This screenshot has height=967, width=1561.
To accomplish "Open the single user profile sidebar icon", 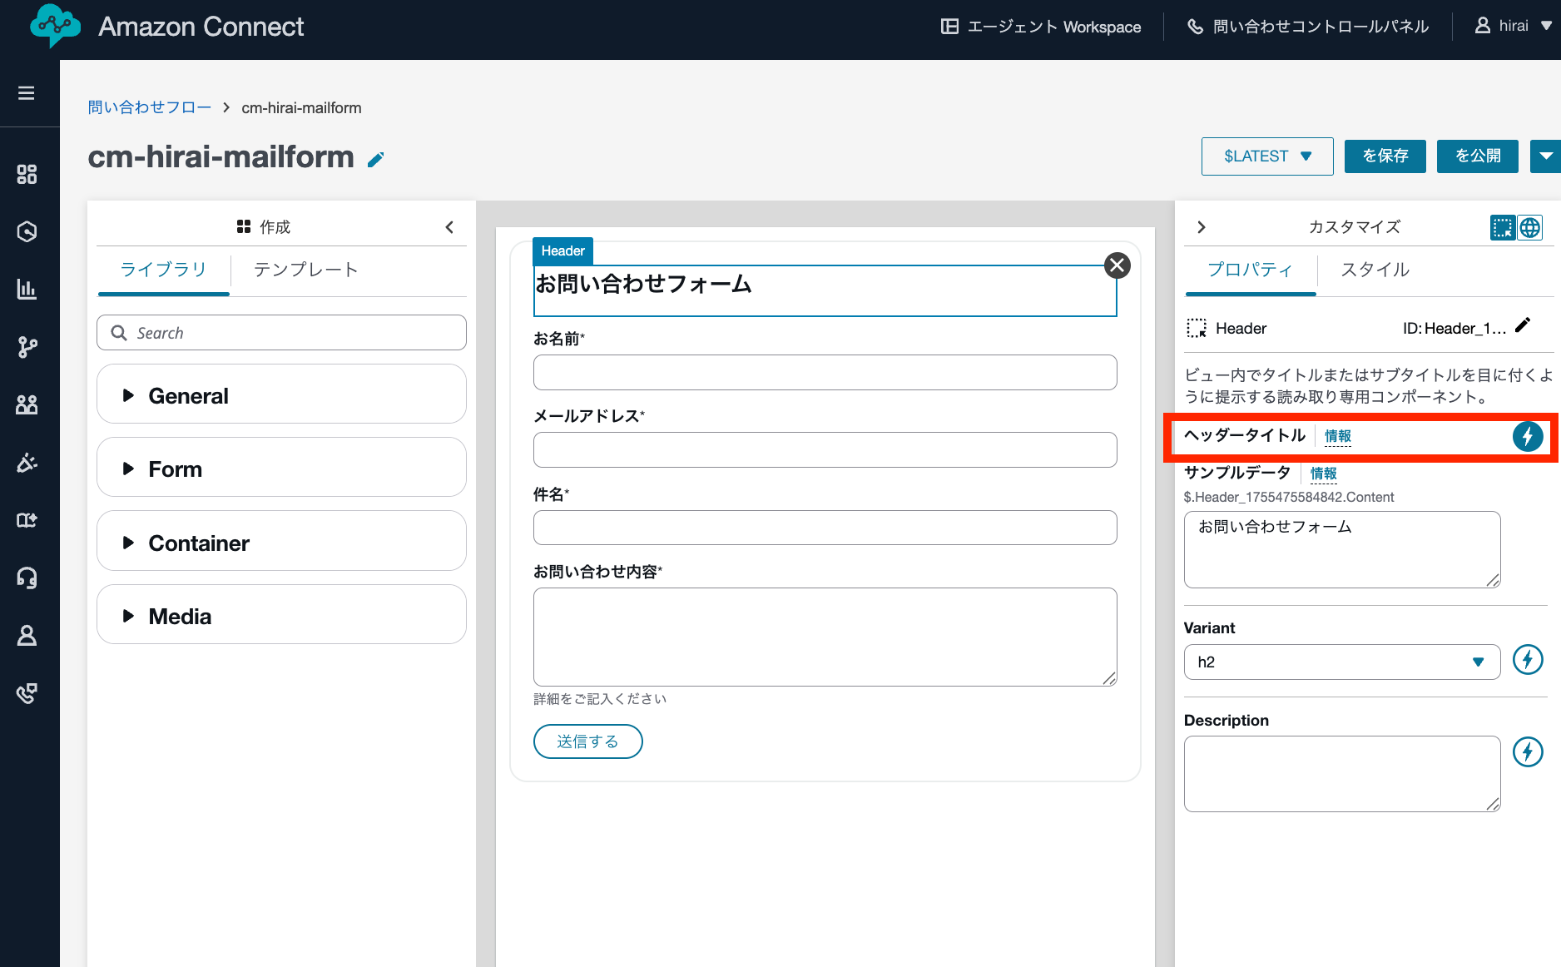I will pyautogui.click(x=27, y=636).
